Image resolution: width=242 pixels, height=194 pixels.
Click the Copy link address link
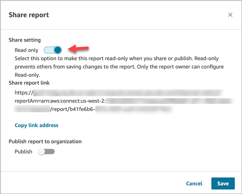coord(36,125)
